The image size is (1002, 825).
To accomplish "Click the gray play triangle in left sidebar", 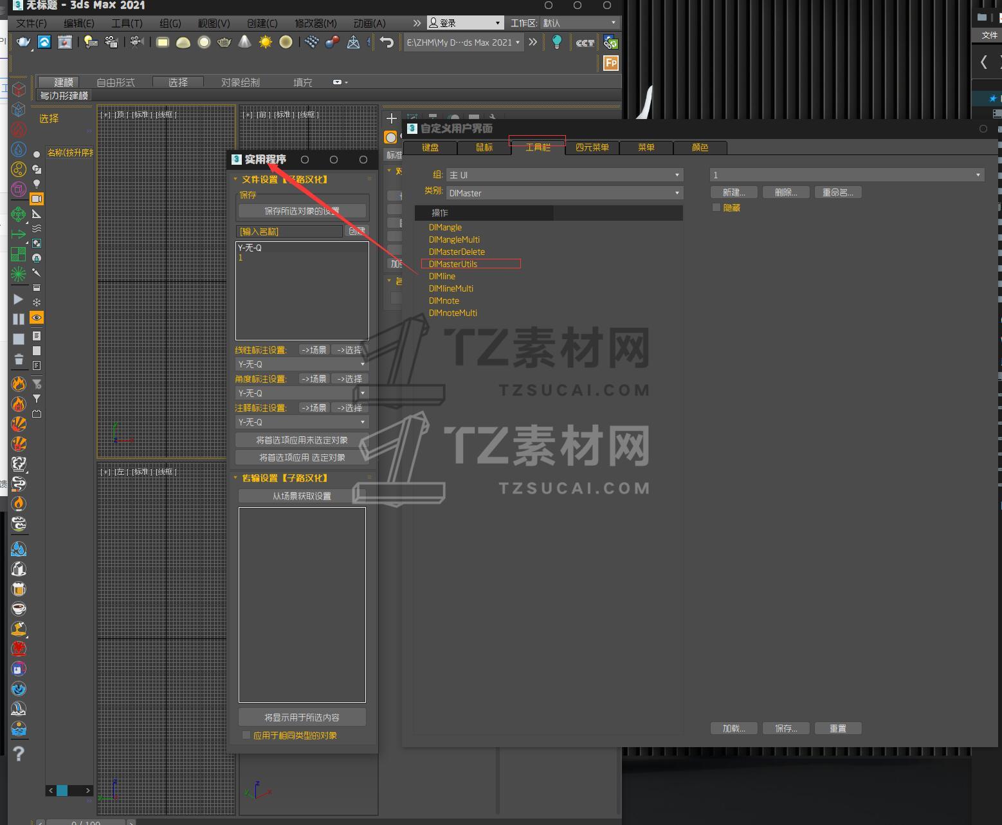I will (x=18, y=299).
